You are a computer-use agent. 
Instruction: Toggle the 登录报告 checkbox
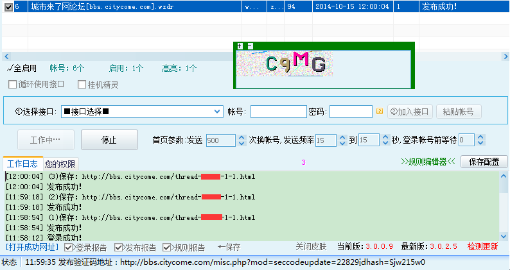[x=69, y=247]
